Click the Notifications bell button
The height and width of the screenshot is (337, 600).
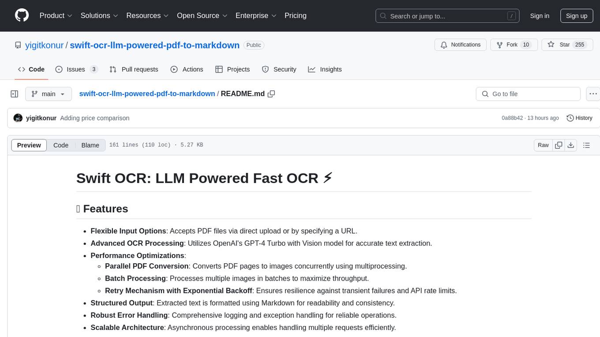[x=461, y=45]
